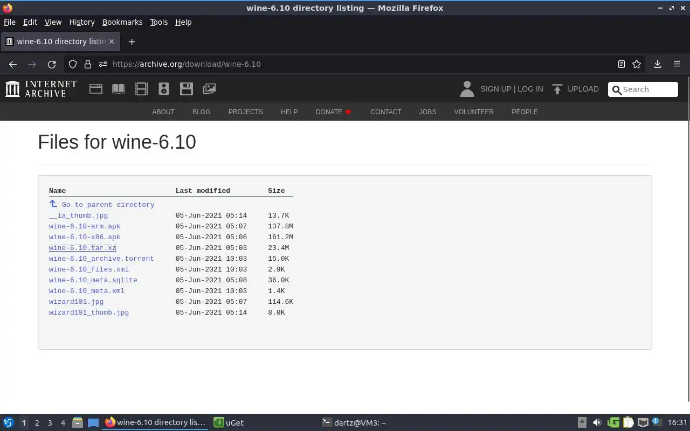Viewport: 690px width, 431px height.
Task: Open the View menu
Action: [x=53, y=22]
